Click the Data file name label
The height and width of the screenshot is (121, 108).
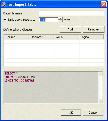(13, 13)
